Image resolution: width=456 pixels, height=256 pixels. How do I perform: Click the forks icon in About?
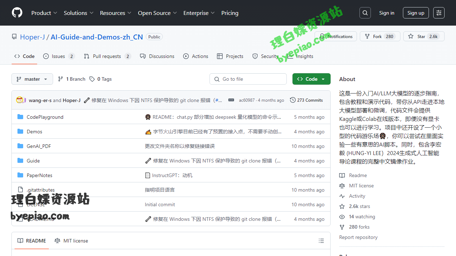click(x=342, y=227)
